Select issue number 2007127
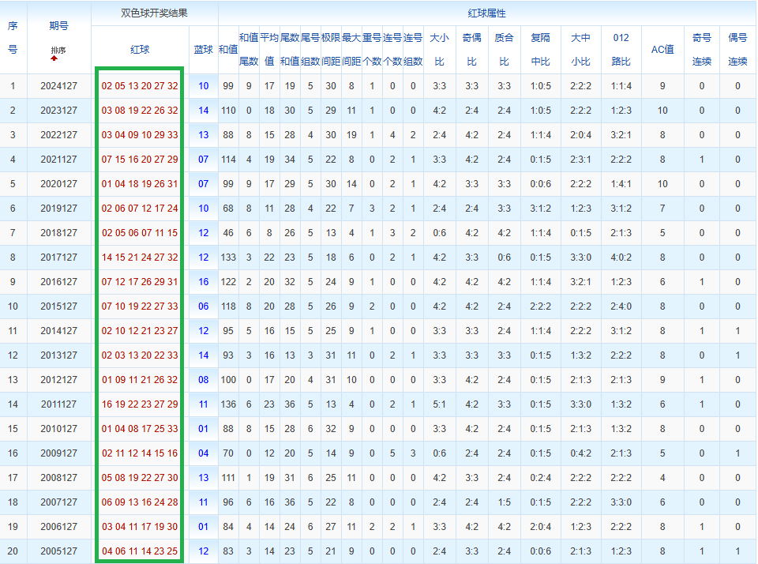This screenshot has width=758, height=564. coord(59,502)
